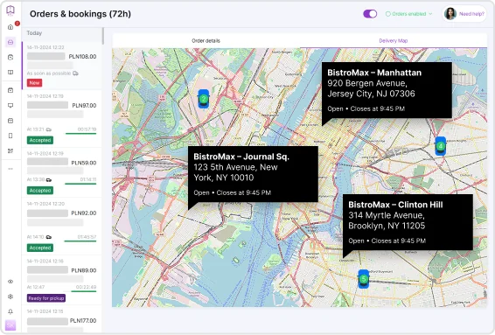Open the menu book icon in sidebar
Viewport: 495px width, 335px height.
pos(10,73)
